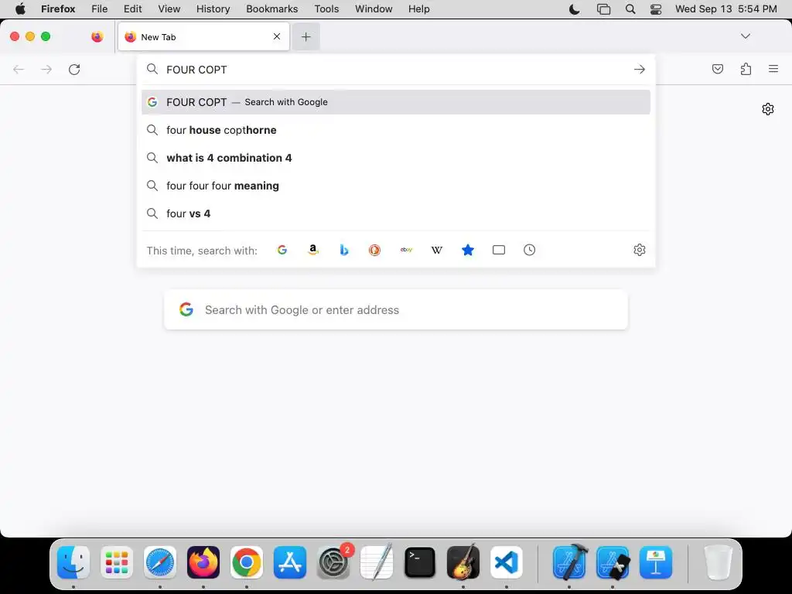The width and height of the screenshot is (792, 594).
Task: Open Keynote from the Dock
Action: coord(656,562)
